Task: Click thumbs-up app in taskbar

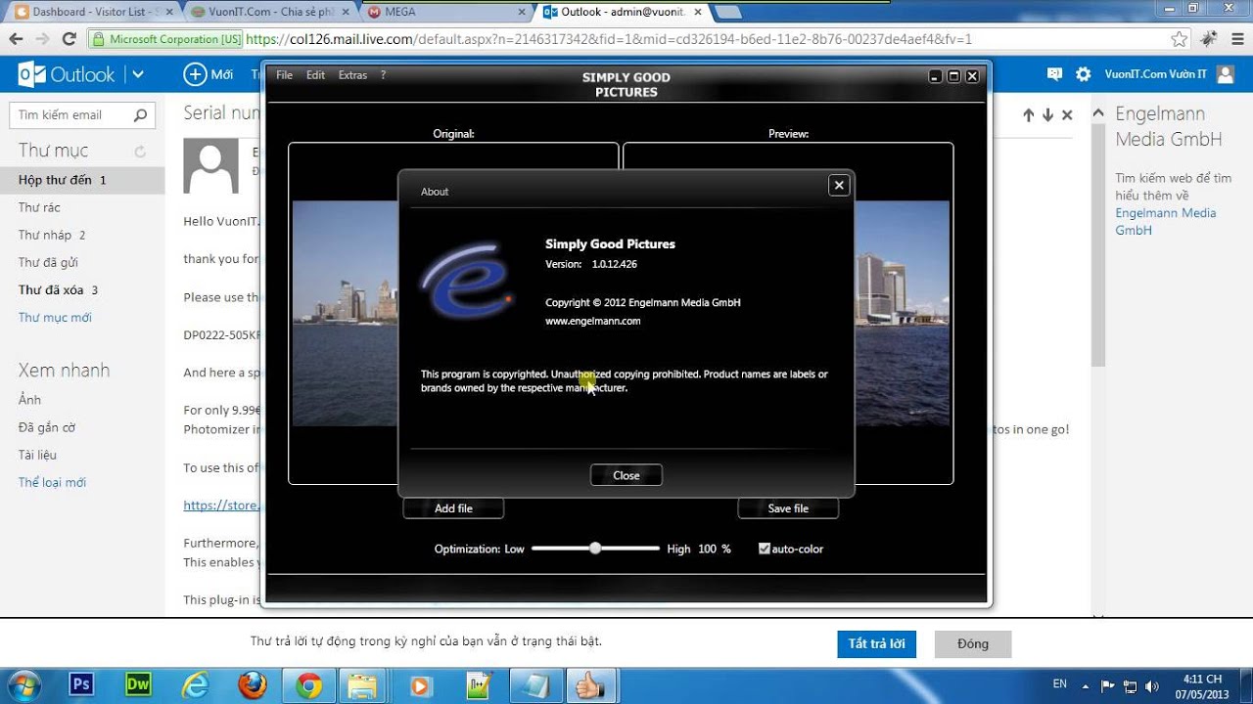Action: point(591,685)
